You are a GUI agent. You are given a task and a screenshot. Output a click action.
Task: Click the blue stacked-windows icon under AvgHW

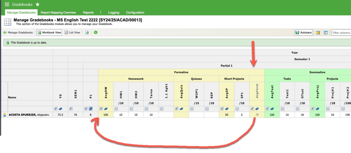click(106, 109)
